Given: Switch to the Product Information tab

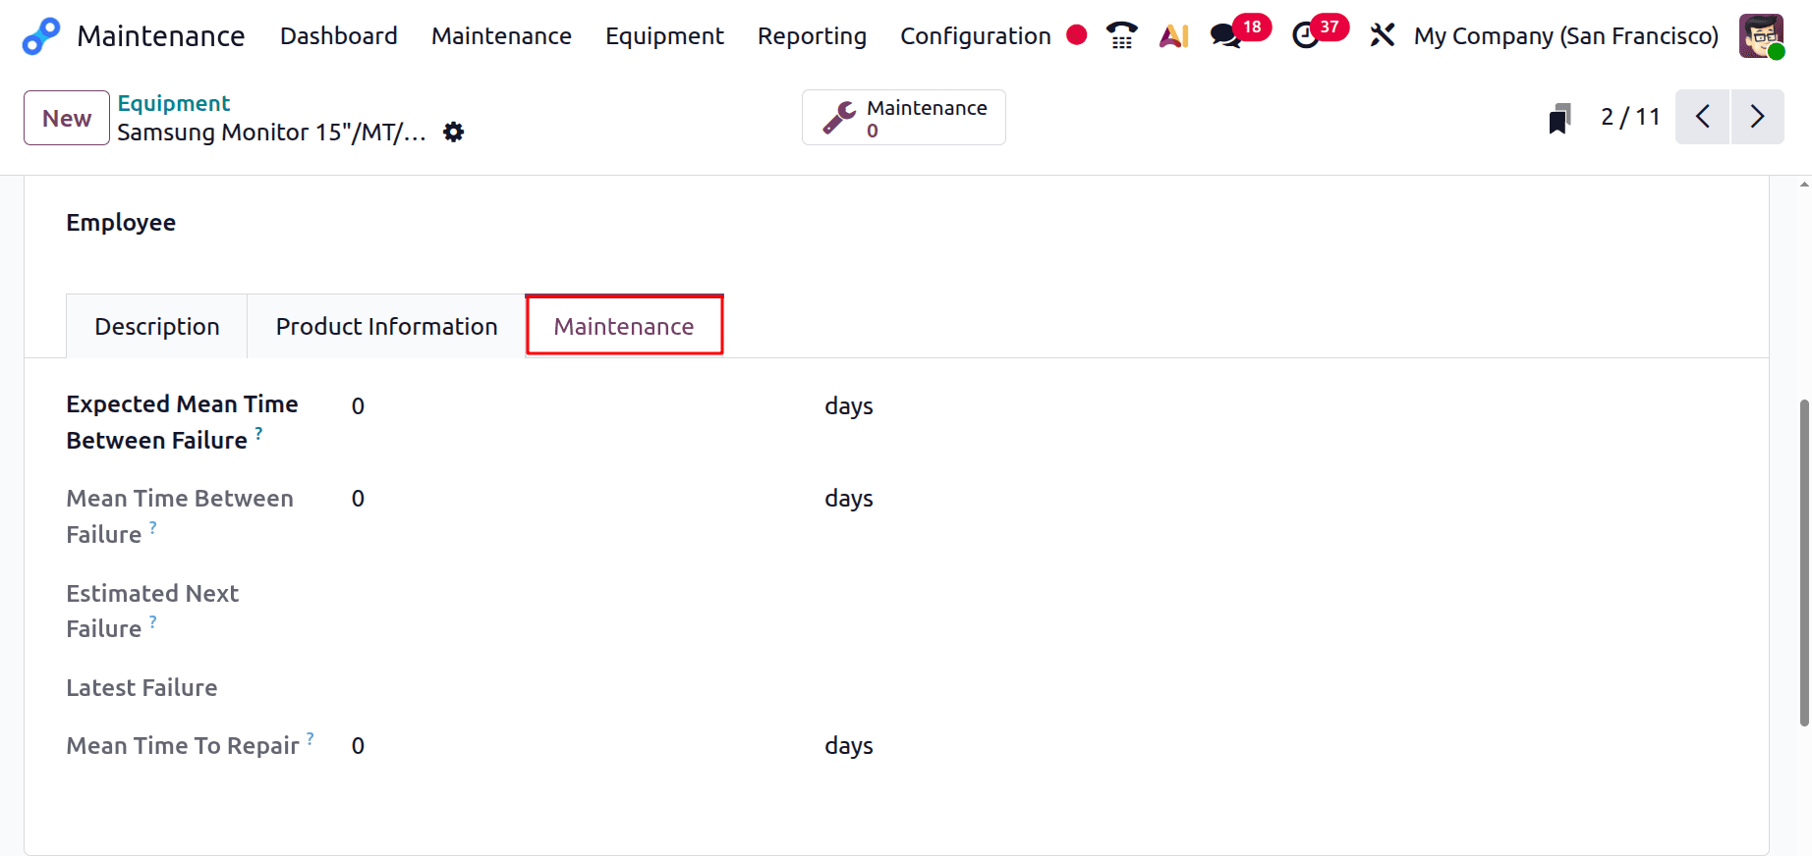Looking at the screenshot, I should [386, 326].
